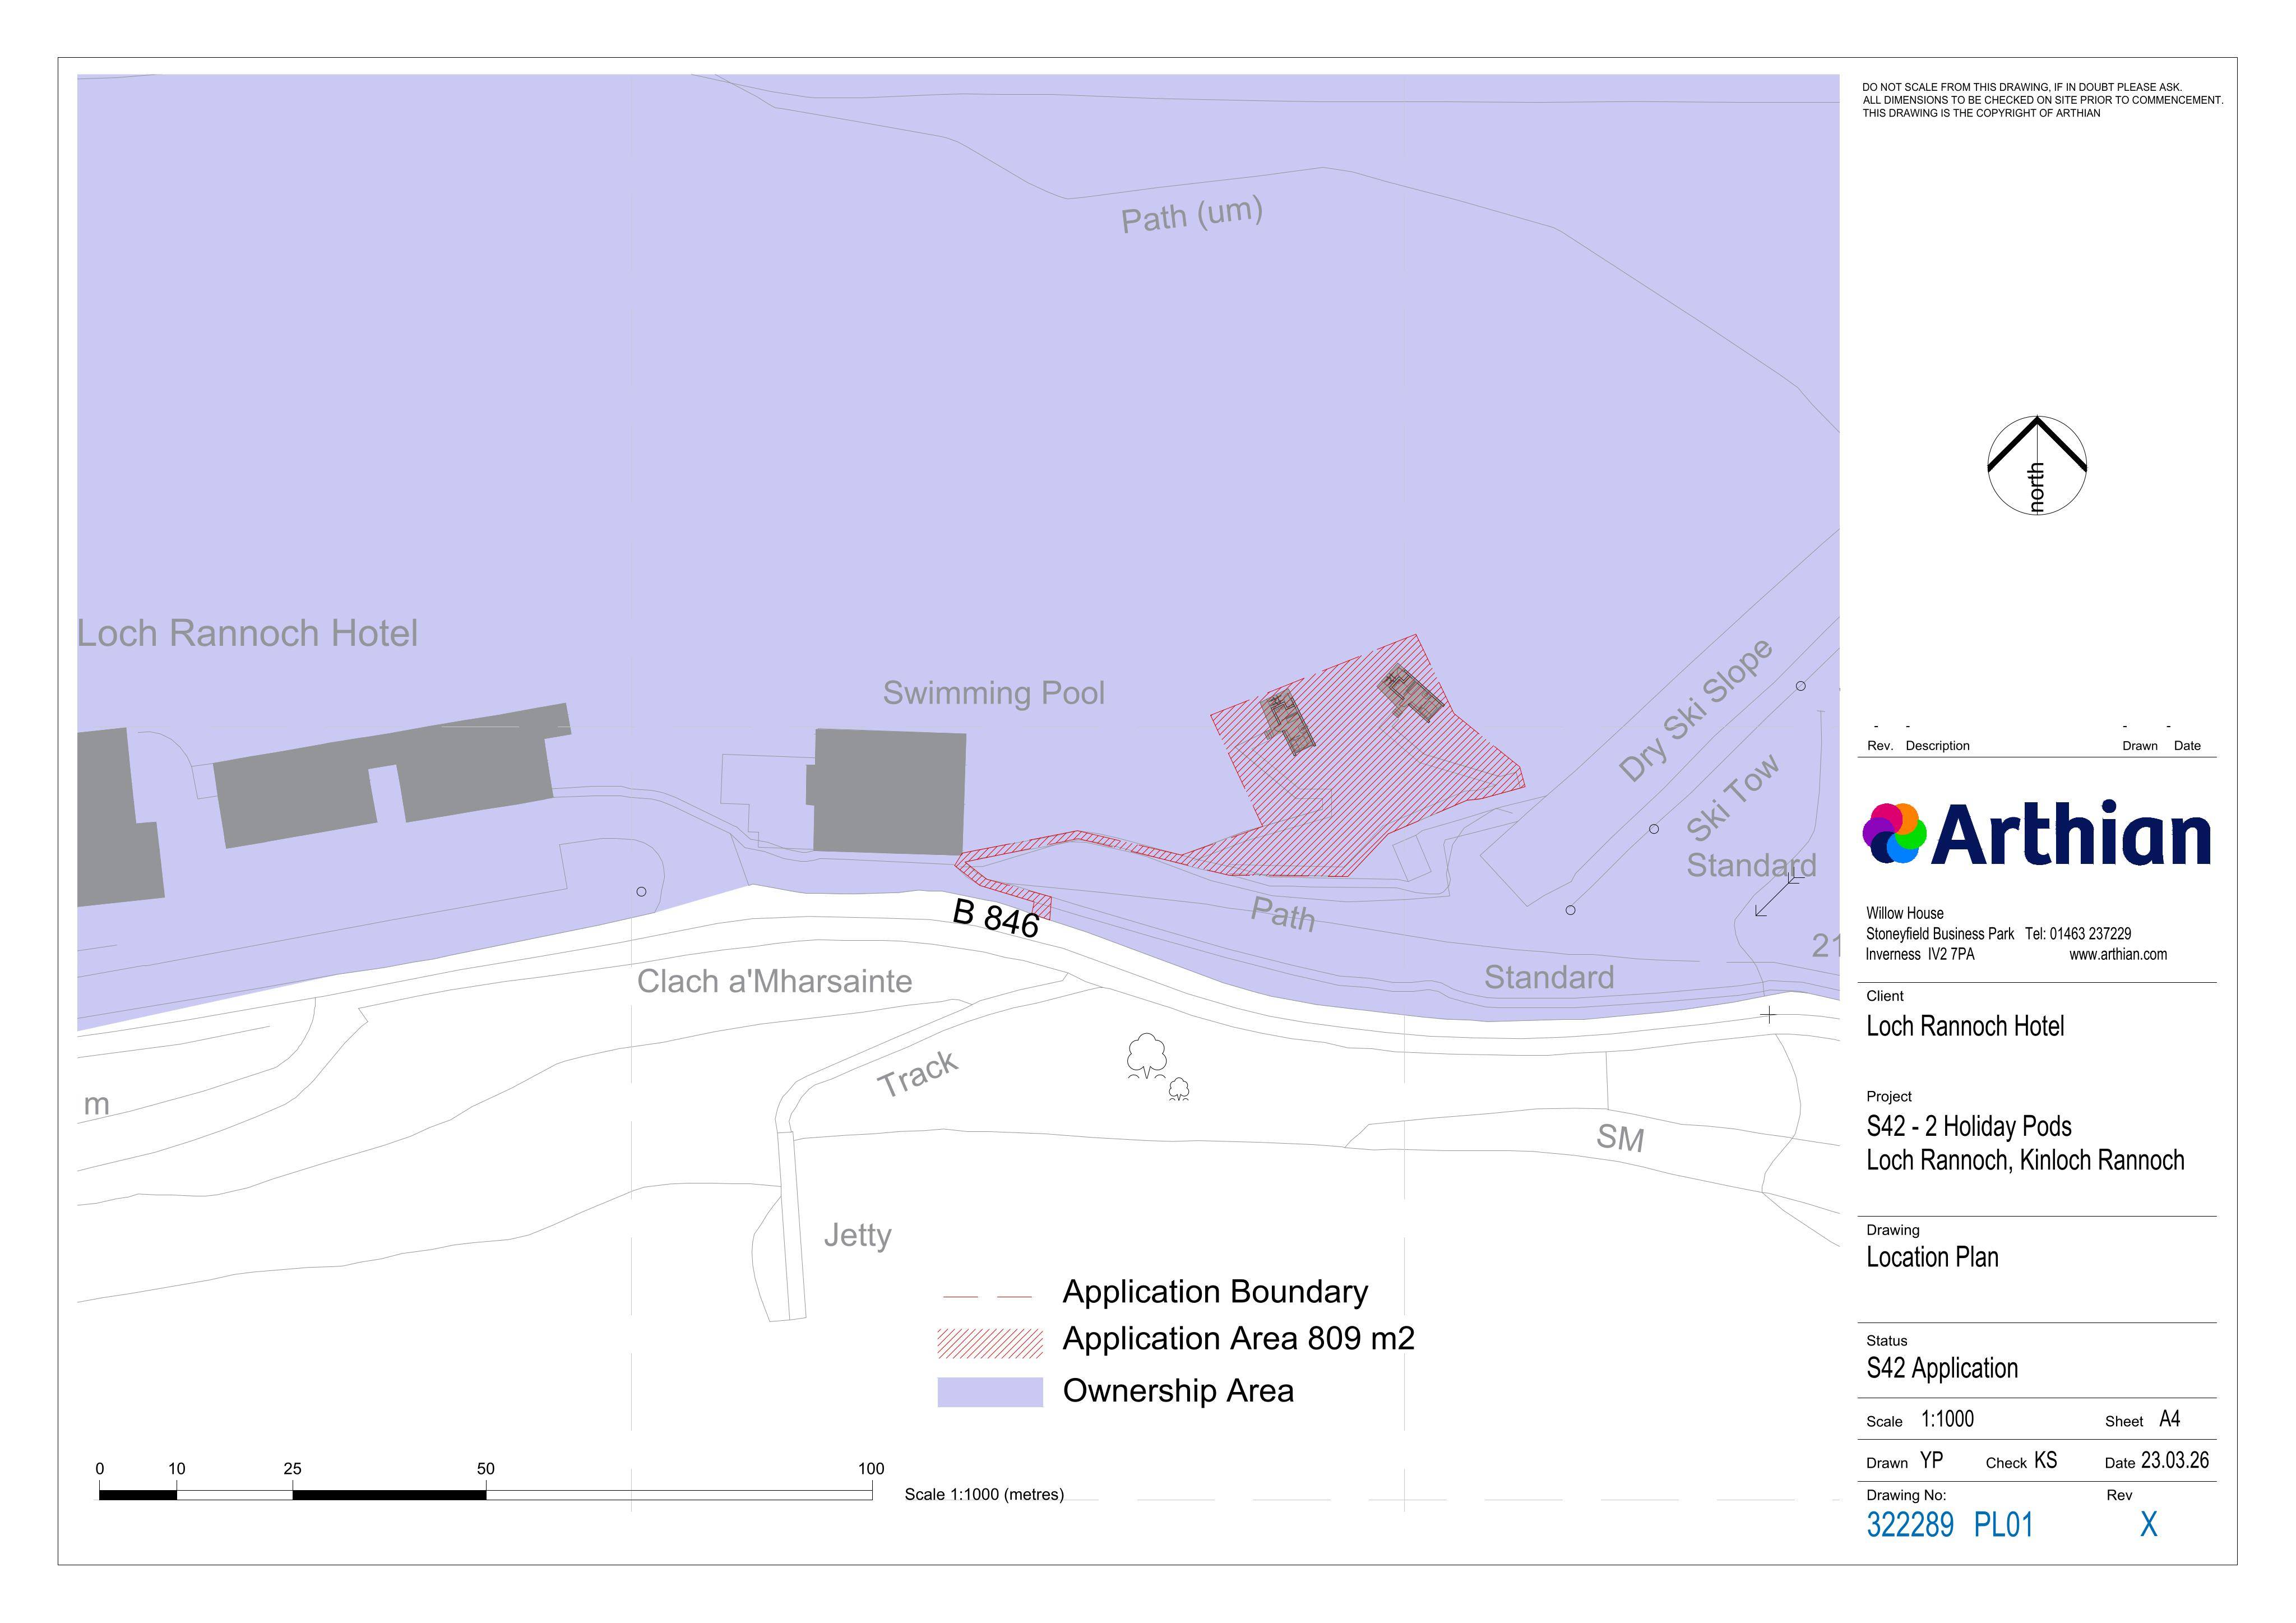Viewport: 2296px width, 1623px height.
Task: Click the dashed Application Boundary legend line
Action: pyautogui.click(x=987, y=1297)
